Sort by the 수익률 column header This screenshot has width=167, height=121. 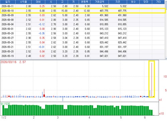23,2
